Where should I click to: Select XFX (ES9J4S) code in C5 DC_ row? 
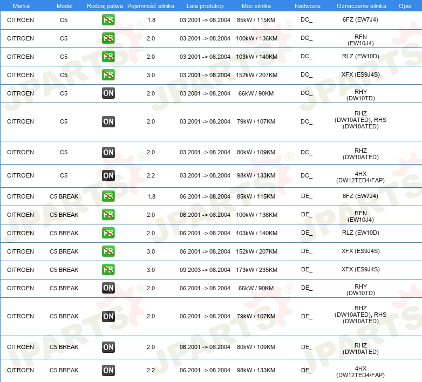(360, 74)
